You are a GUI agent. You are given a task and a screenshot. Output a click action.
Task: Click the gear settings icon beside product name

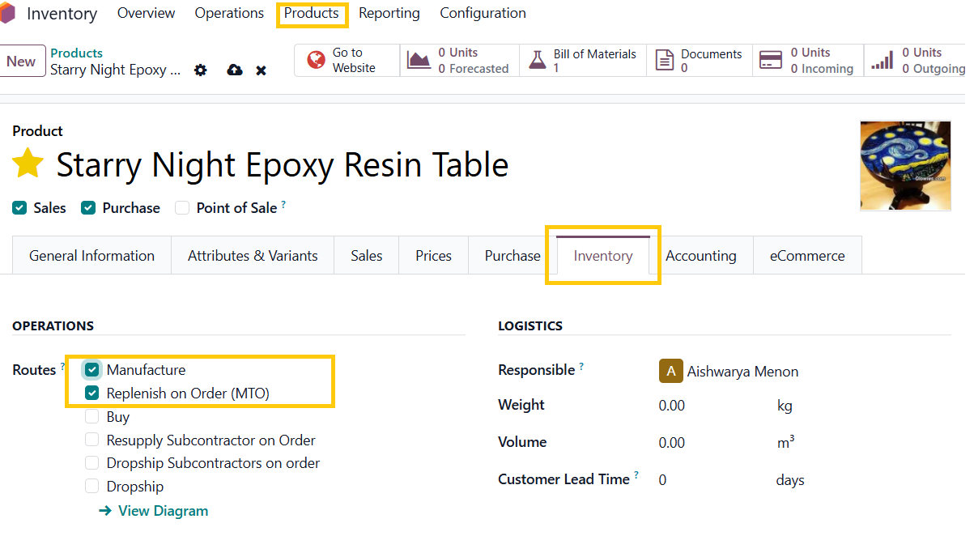coord(201,70)
